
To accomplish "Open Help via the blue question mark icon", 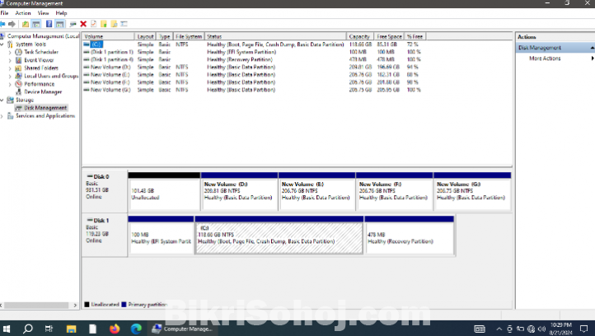I will tap(49, 24).
